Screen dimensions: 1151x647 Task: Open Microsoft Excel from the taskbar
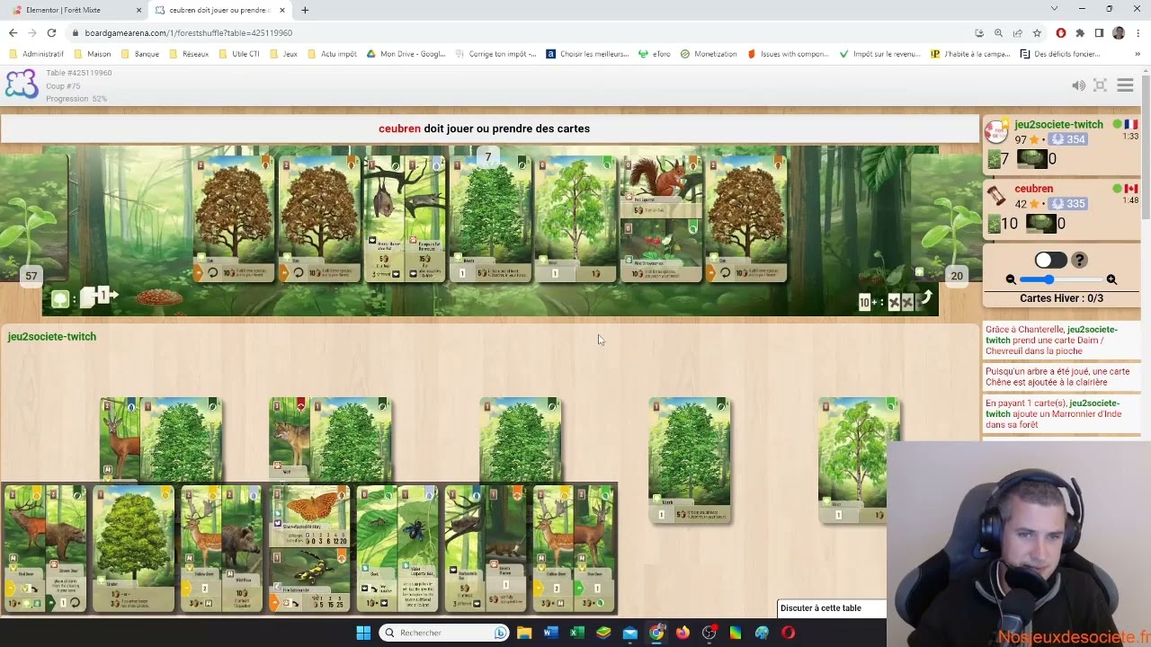(x=576, y=633)
